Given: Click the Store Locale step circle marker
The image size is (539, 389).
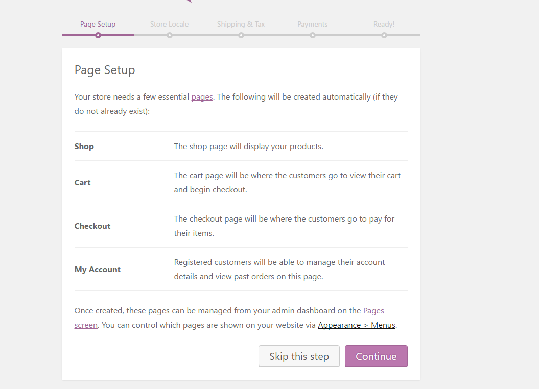Looking at the screenshot, I should (x=170, y=35).
